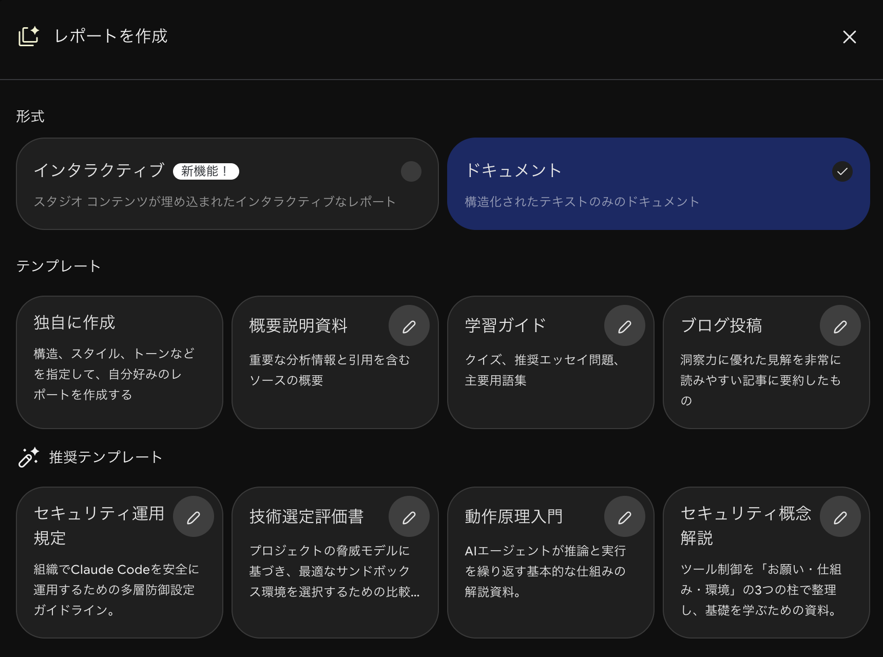Click the 形式 section label

30,117
